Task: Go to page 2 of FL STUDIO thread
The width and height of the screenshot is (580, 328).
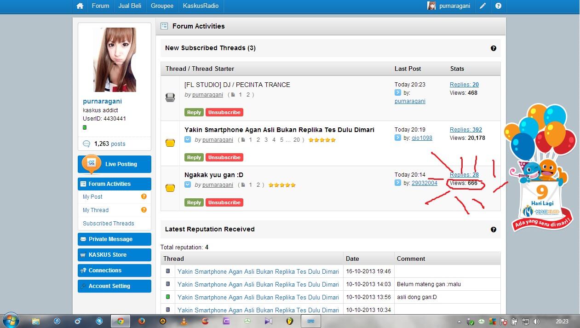Action: pyautogui.click(x=247, y=95)
